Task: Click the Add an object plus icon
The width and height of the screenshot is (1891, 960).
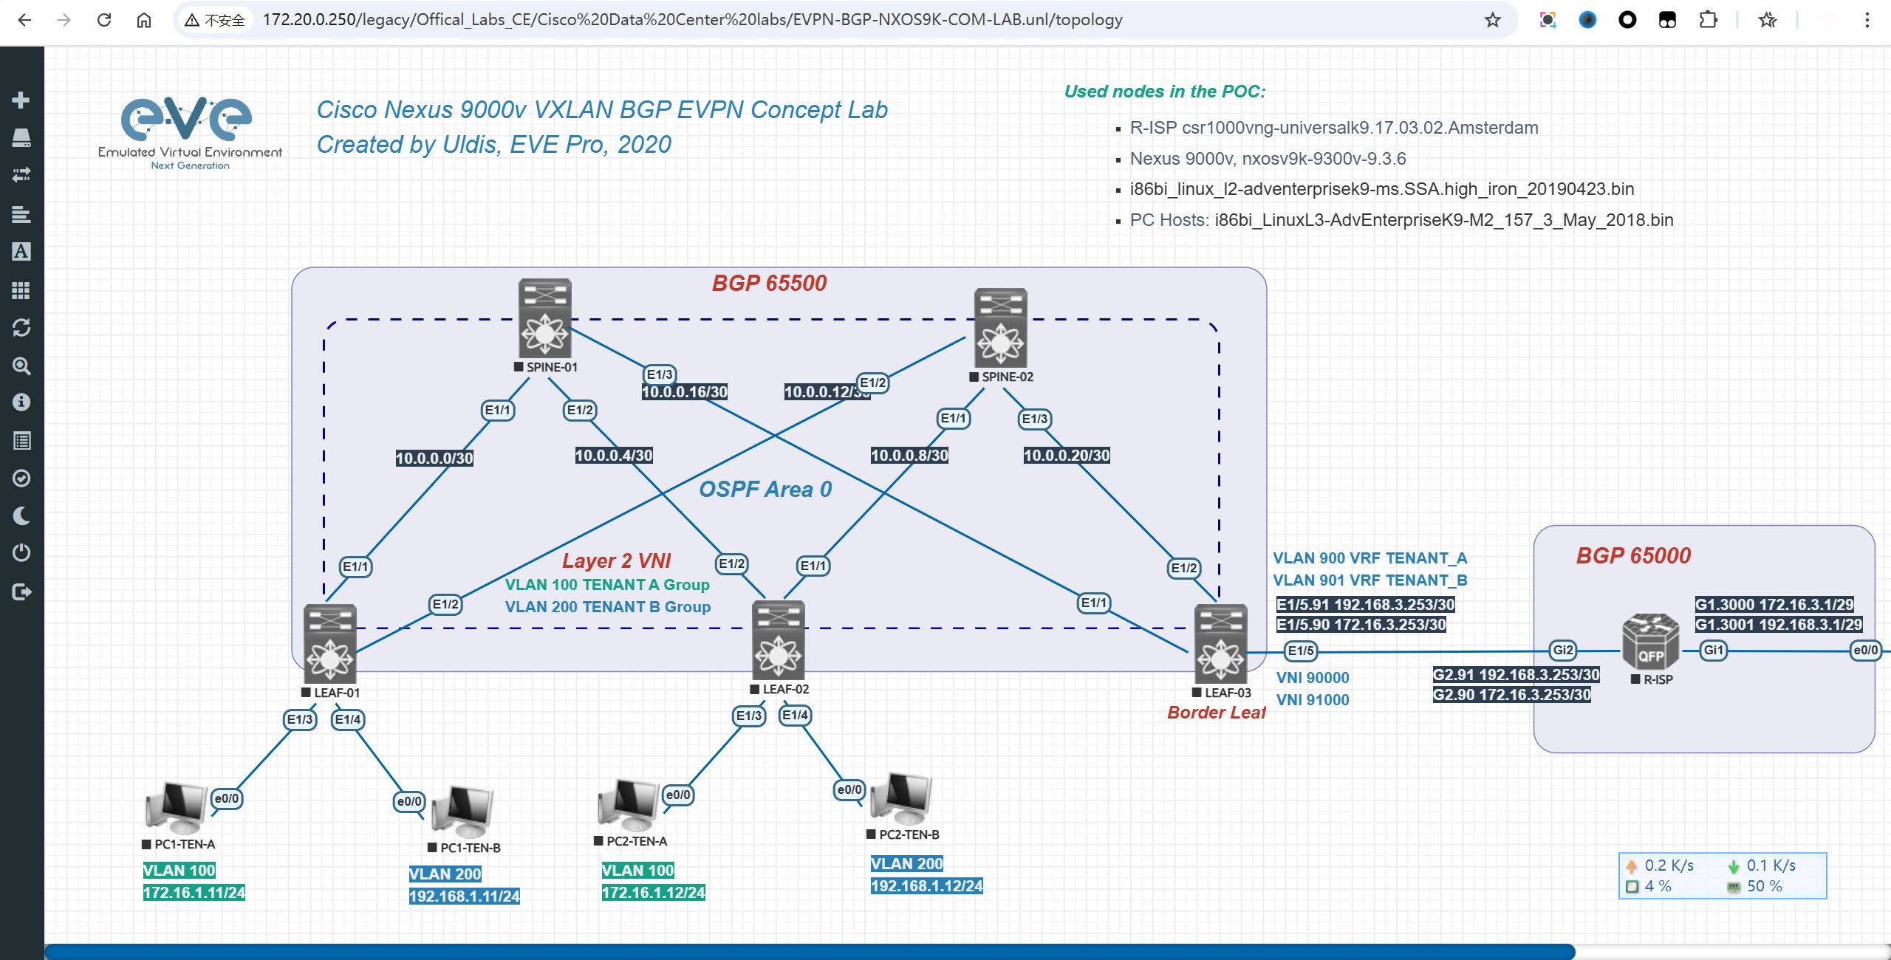Action: [21, 100]
